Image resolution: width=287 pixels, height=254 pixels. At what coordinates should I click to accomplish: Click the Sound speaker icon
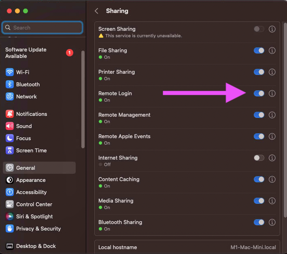pyautogui.click(x=10, y=126)
